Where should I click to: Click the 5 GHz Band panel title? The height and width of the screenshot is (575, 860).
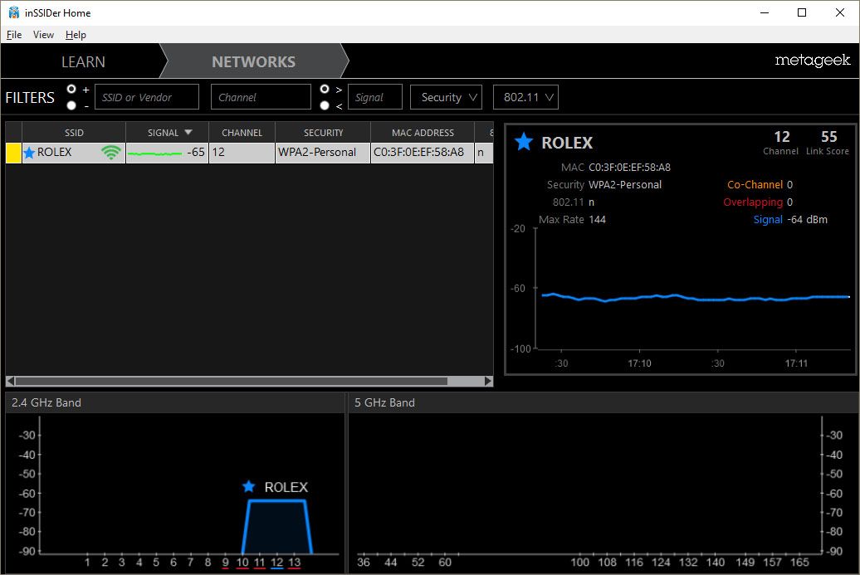384,403
